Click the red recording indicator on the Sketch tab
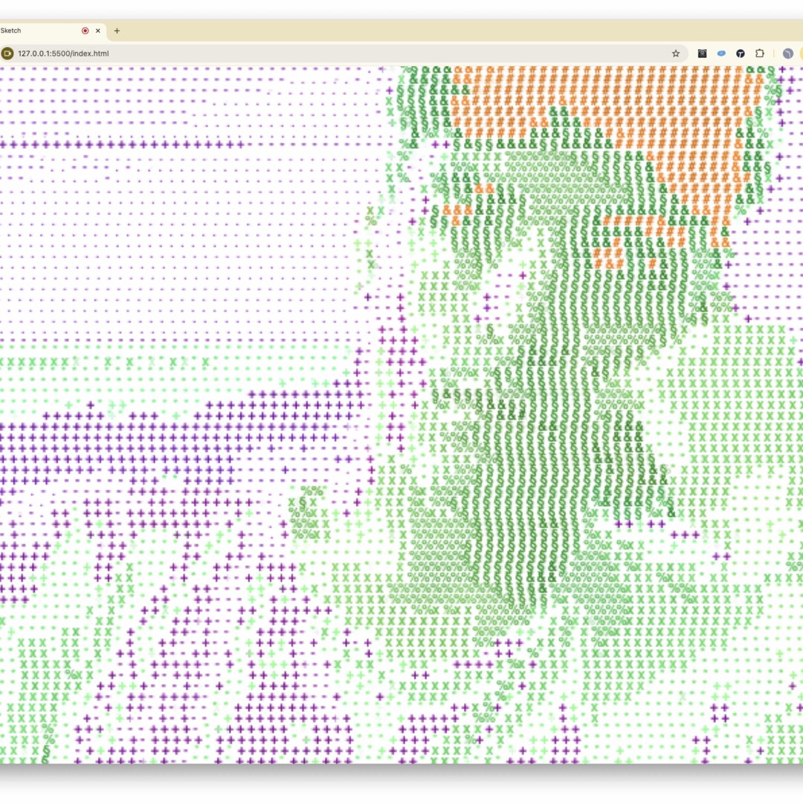 [x=85, y=30]
